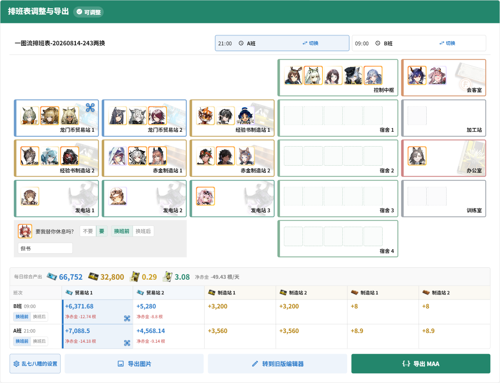Click the +7,088.5 value in A班 row
This screenshot has width=500, height=383.
78,331
